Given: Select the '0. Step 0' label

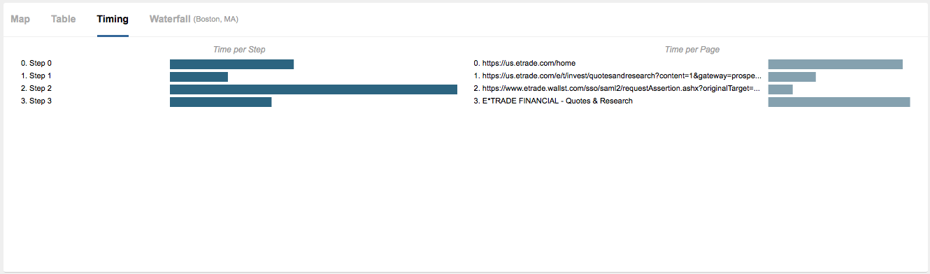Looking at the screenshot, I should (x=36, y=64).
